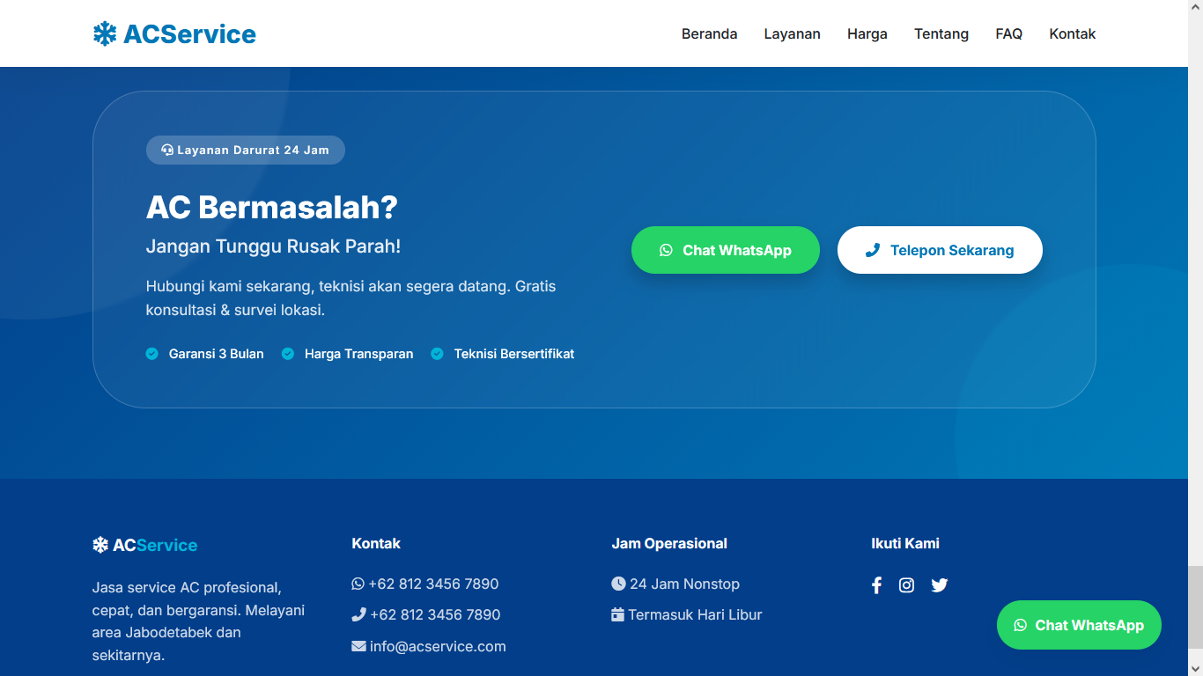Click the clock icon beside 24 Jam Nonstop
Image resolution: width=1203 pixels, height=676 pixels.
(x=618, y=584)
